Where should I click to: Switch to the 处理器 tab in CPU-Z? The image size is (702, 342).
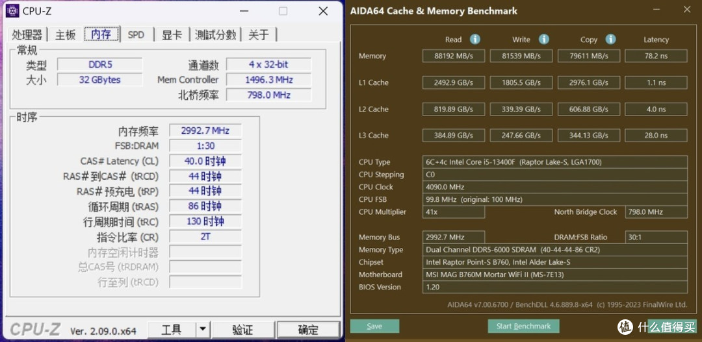[x=27, y=35]
